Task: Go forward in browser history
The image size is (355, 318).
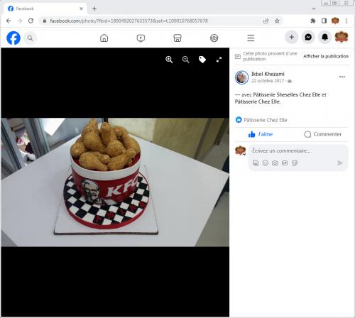Action: [20, 21]
